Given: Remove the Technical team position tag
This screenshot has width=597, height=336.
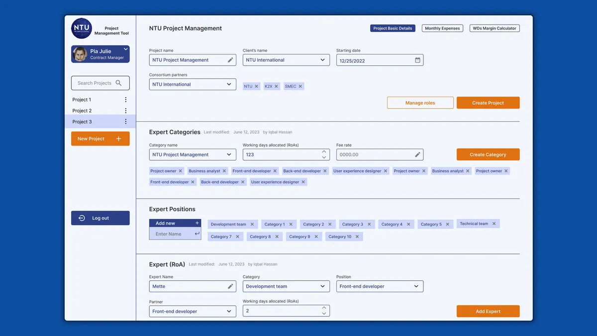Looking at the screenshot, I should tap(494, 224).
